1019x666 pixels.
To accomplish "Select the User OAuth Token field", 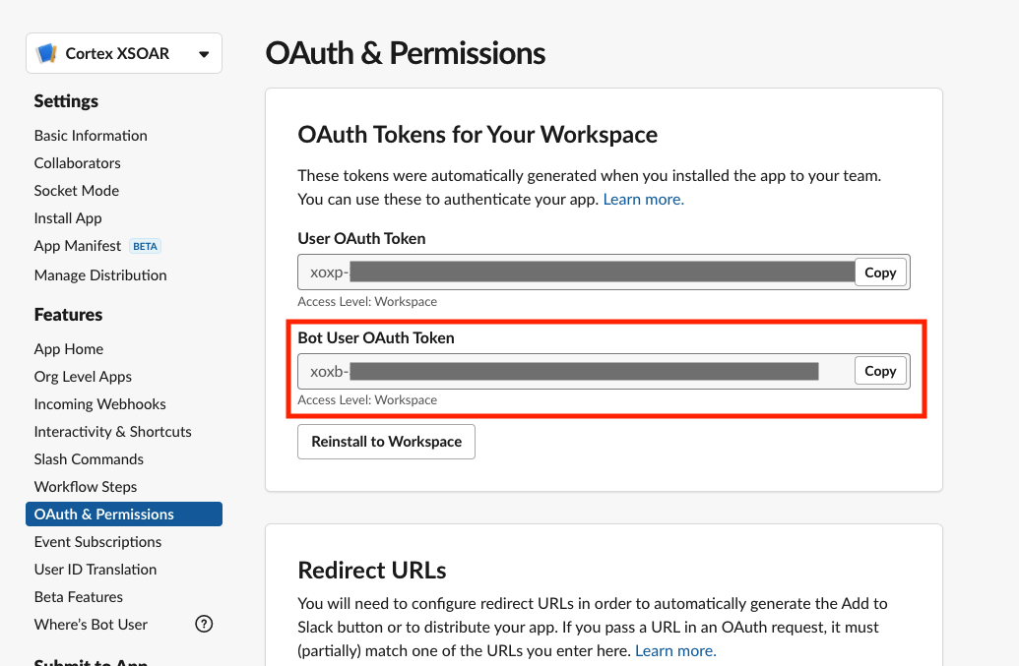I will 576,272.
